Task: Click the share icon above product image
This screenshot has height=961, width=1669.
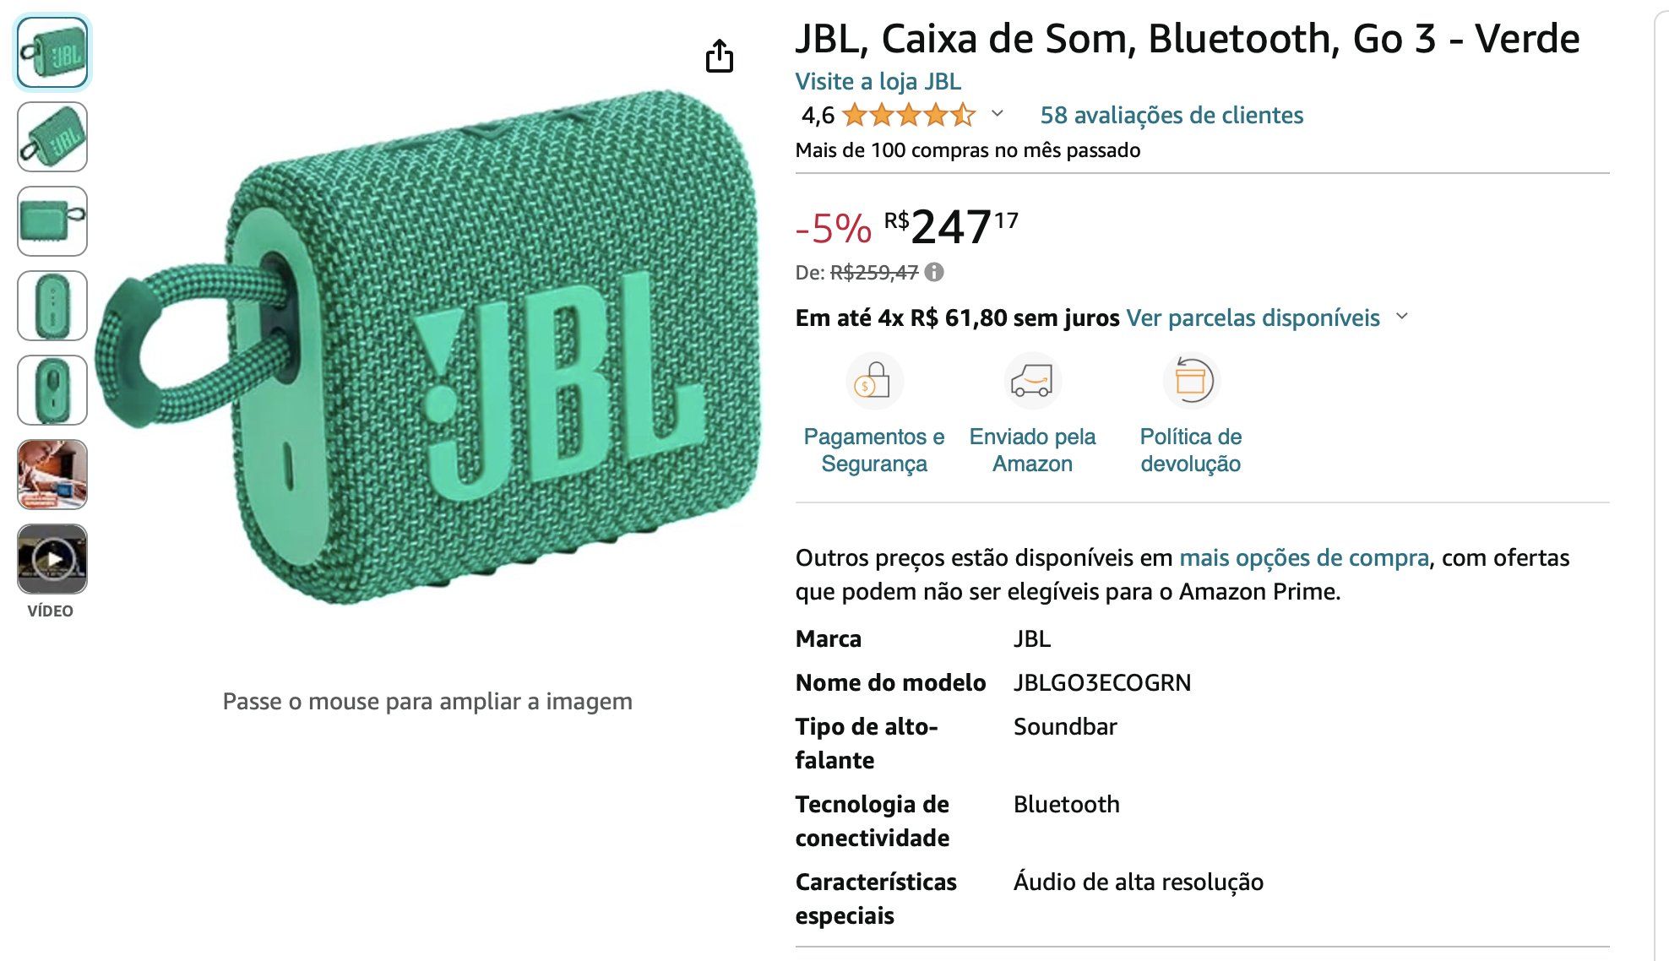Action: click(720, 56)
